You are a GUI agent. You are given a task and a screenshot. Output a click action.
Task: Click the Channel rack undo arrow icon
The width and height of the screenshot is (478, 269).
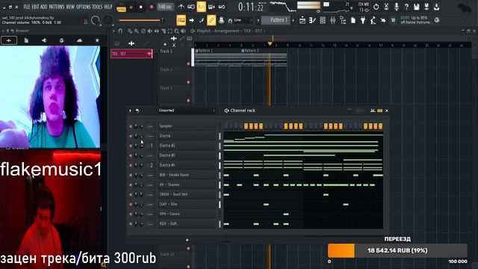[x=137, y=111]
